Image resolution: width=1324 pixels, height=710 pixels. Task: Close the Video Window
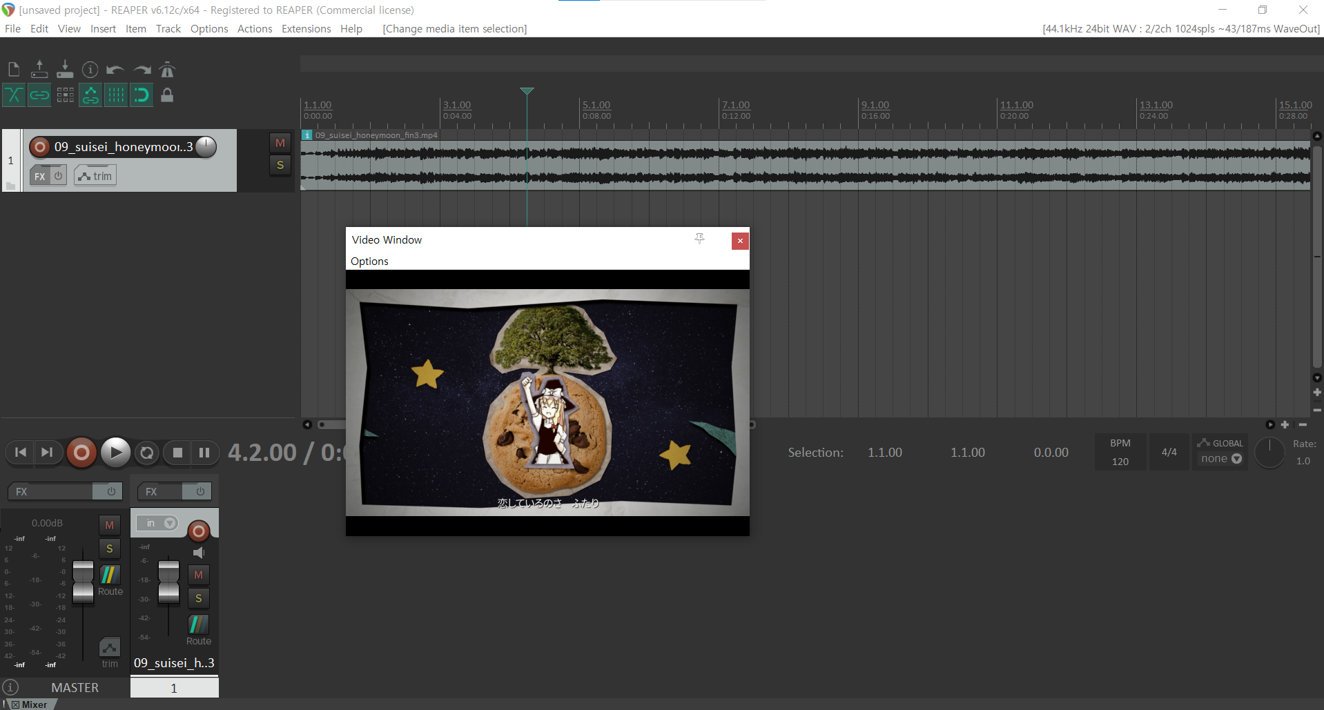tap(740, 240)
